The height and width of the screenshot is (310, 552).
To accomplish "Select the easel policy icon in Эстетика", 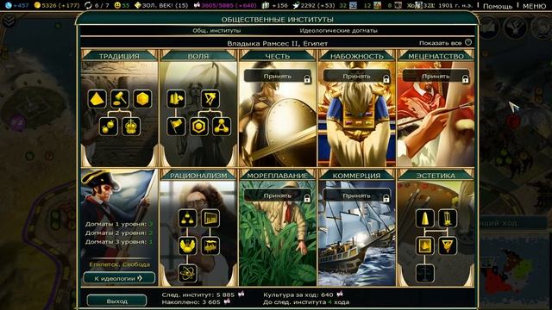I will (448, 218).
